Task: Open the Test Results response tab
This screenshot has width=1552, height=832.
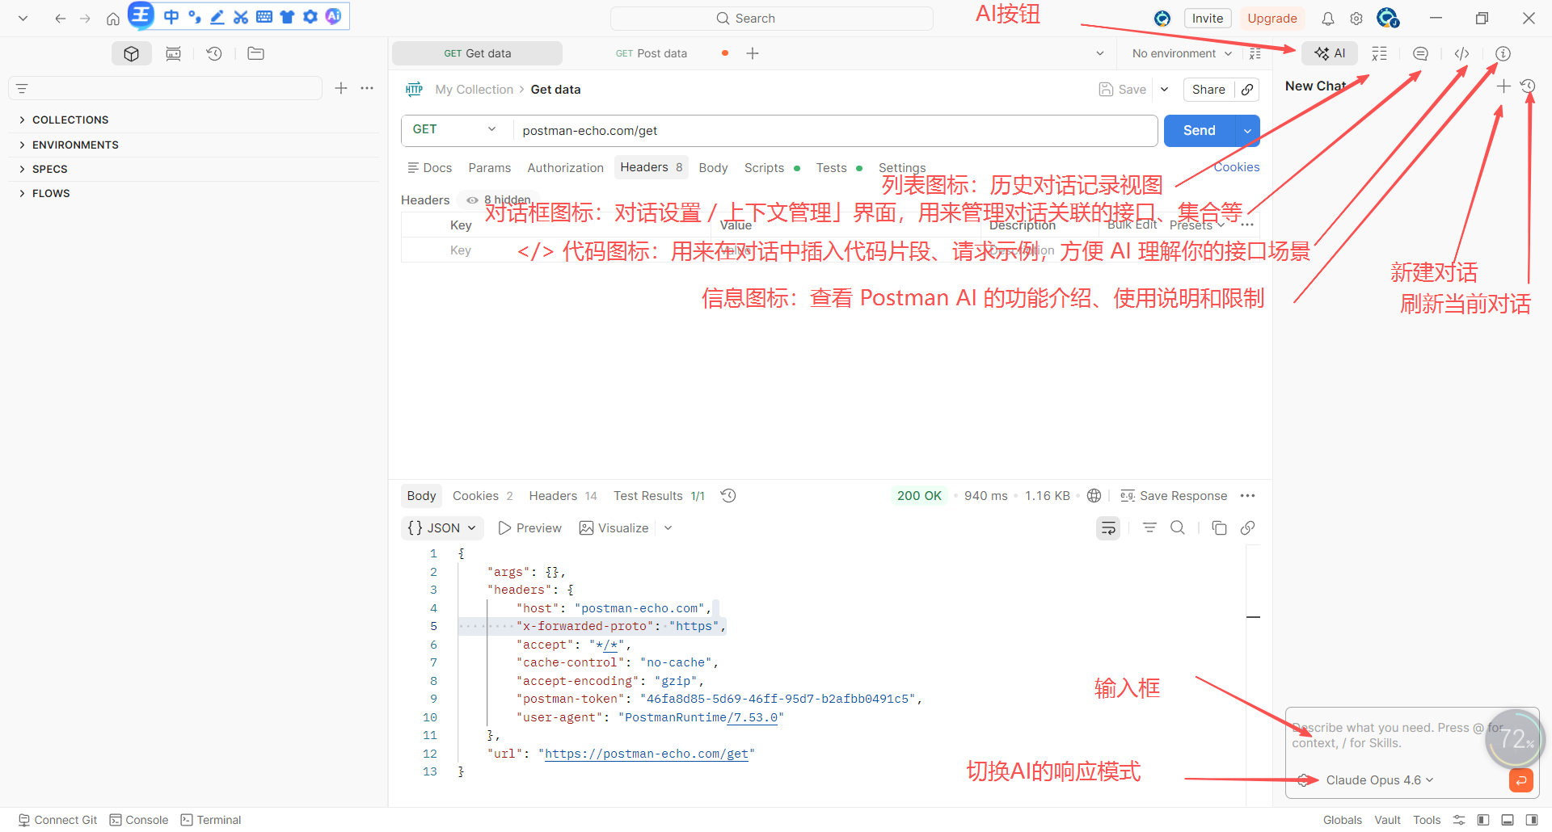Action: [x=659, y=496]
